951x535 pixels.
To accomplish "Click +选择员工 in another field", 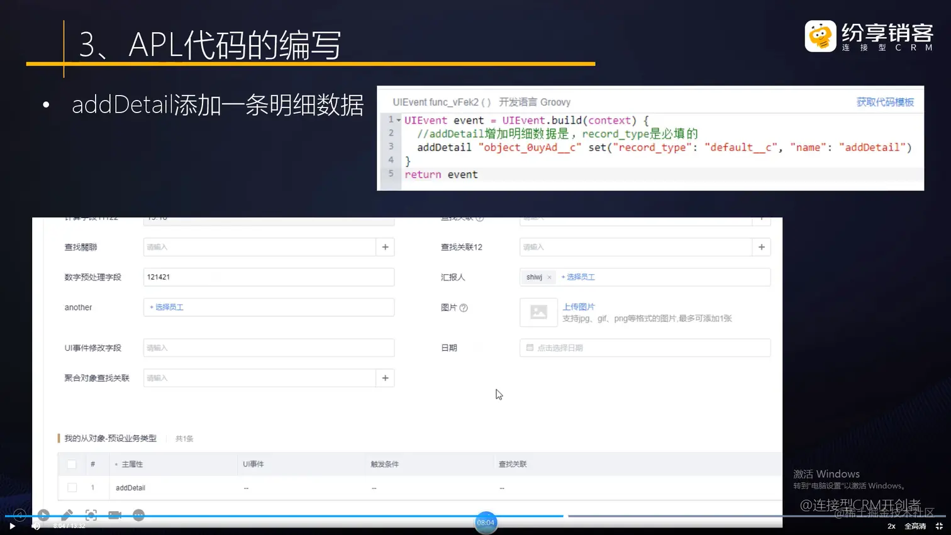I will [x=167, y=307].
